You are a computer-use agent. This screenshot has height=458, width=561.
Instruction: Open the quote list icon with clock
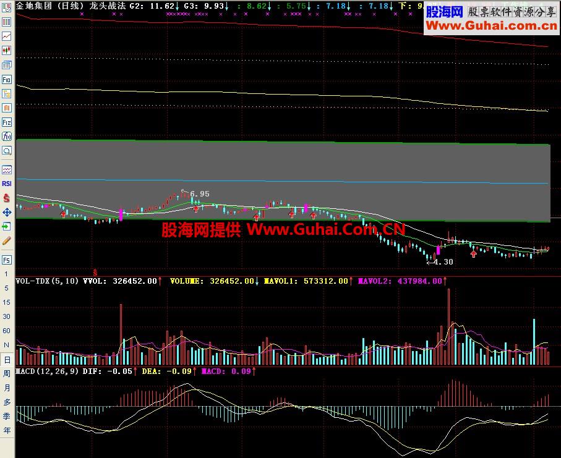point(6,7)
